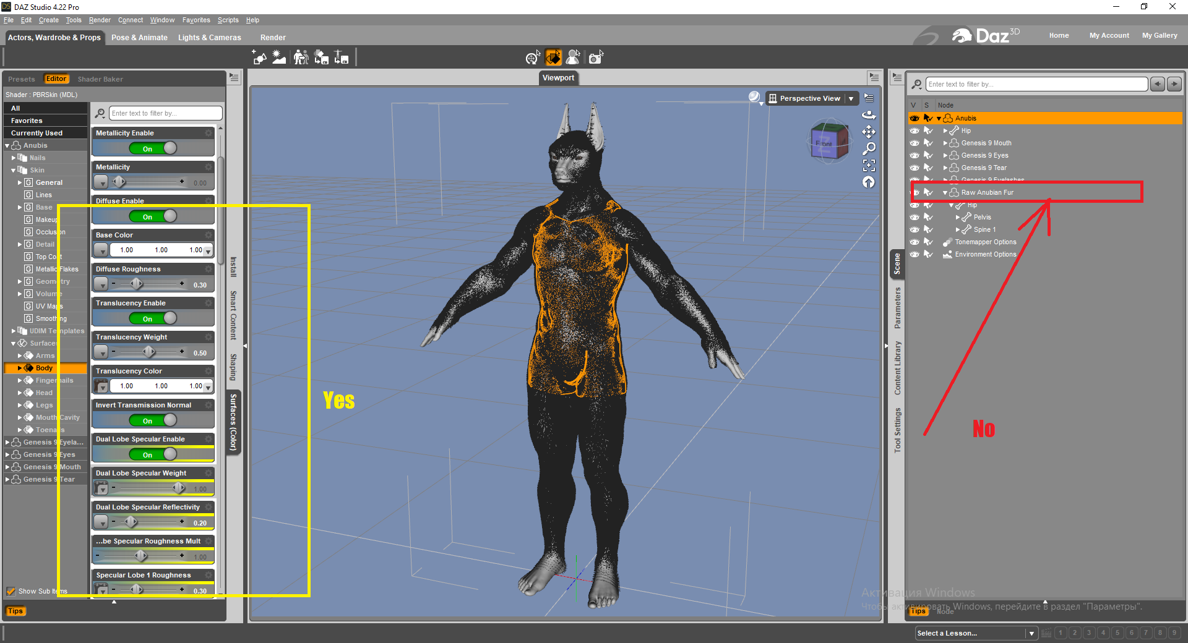
Task: Toggle Dual Lobe Specular Enable switch
Action: (153, 454)
